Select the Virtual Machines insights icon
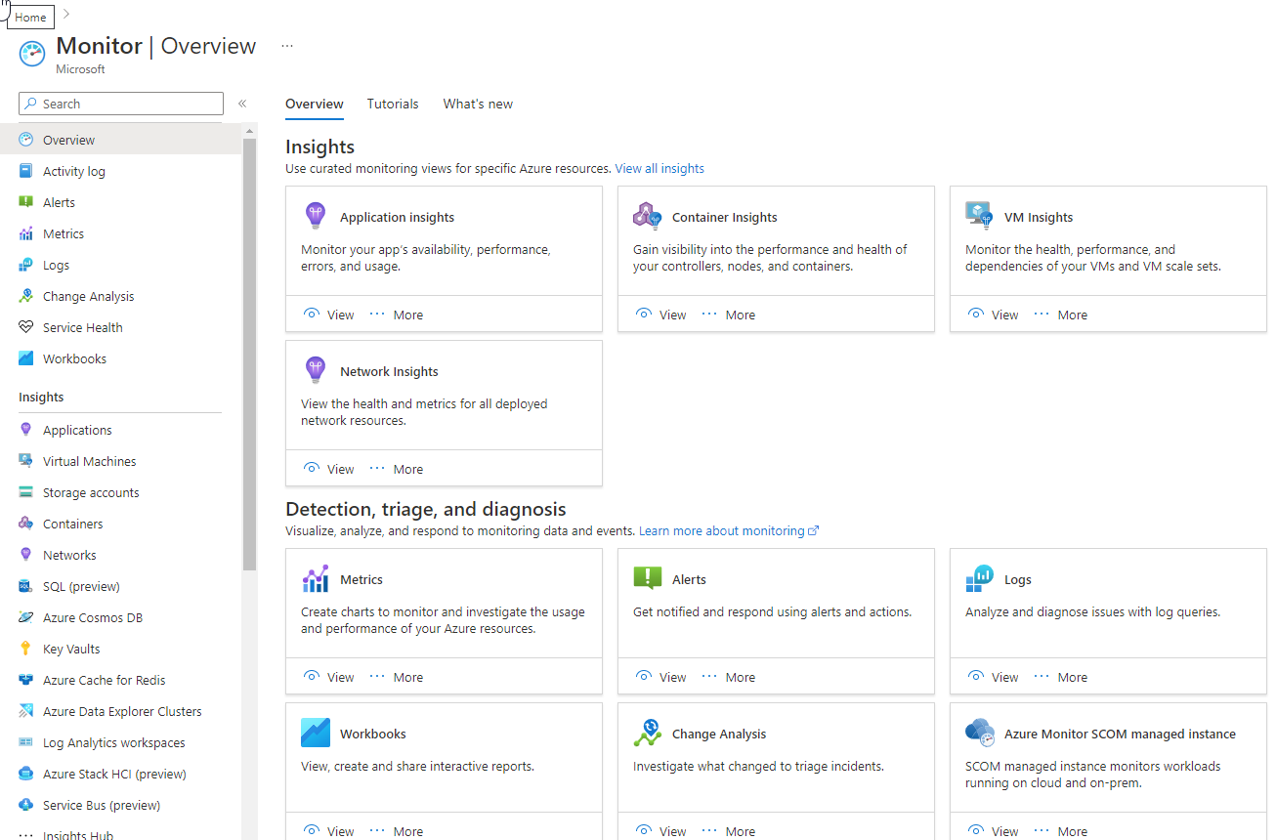The width and height of the screenshot is (1276, 840). coord(23,460)
